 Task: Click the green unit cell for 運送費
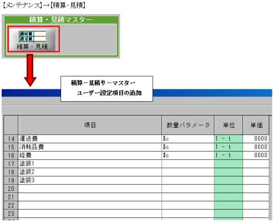coord(229,139)
